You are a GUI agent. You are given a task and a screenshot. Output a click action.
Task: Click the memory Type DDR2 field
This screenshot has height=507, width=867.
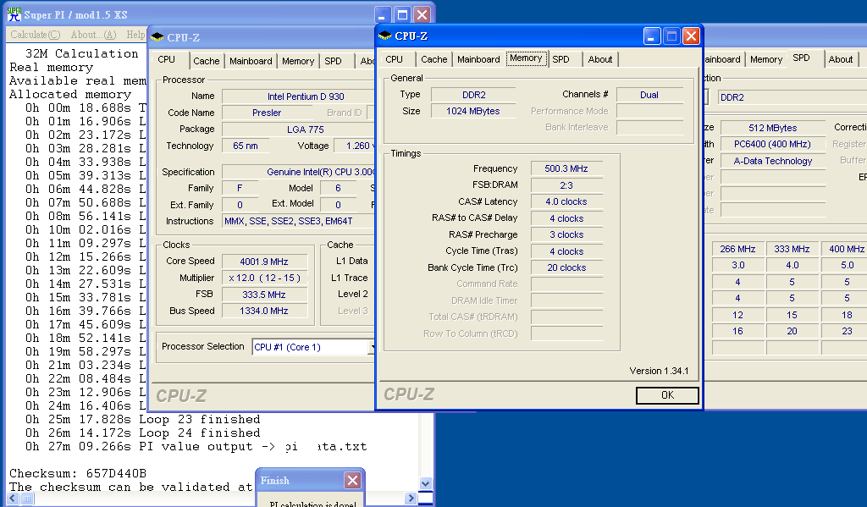click(x=474, y=95)
